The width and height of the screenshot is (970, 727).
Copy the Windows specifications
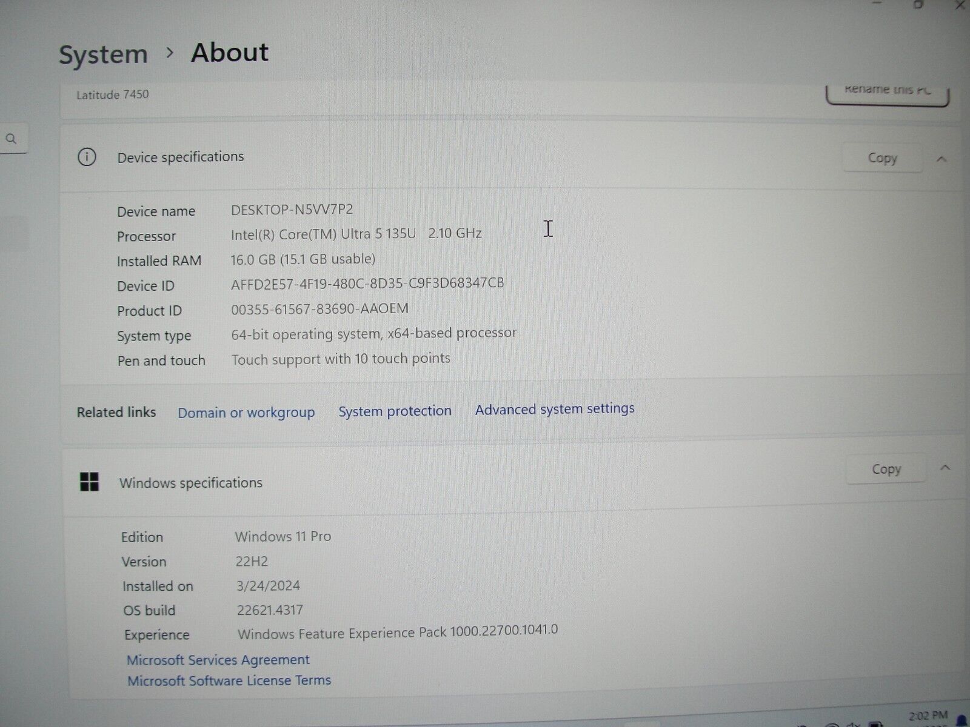click(886, 469)
